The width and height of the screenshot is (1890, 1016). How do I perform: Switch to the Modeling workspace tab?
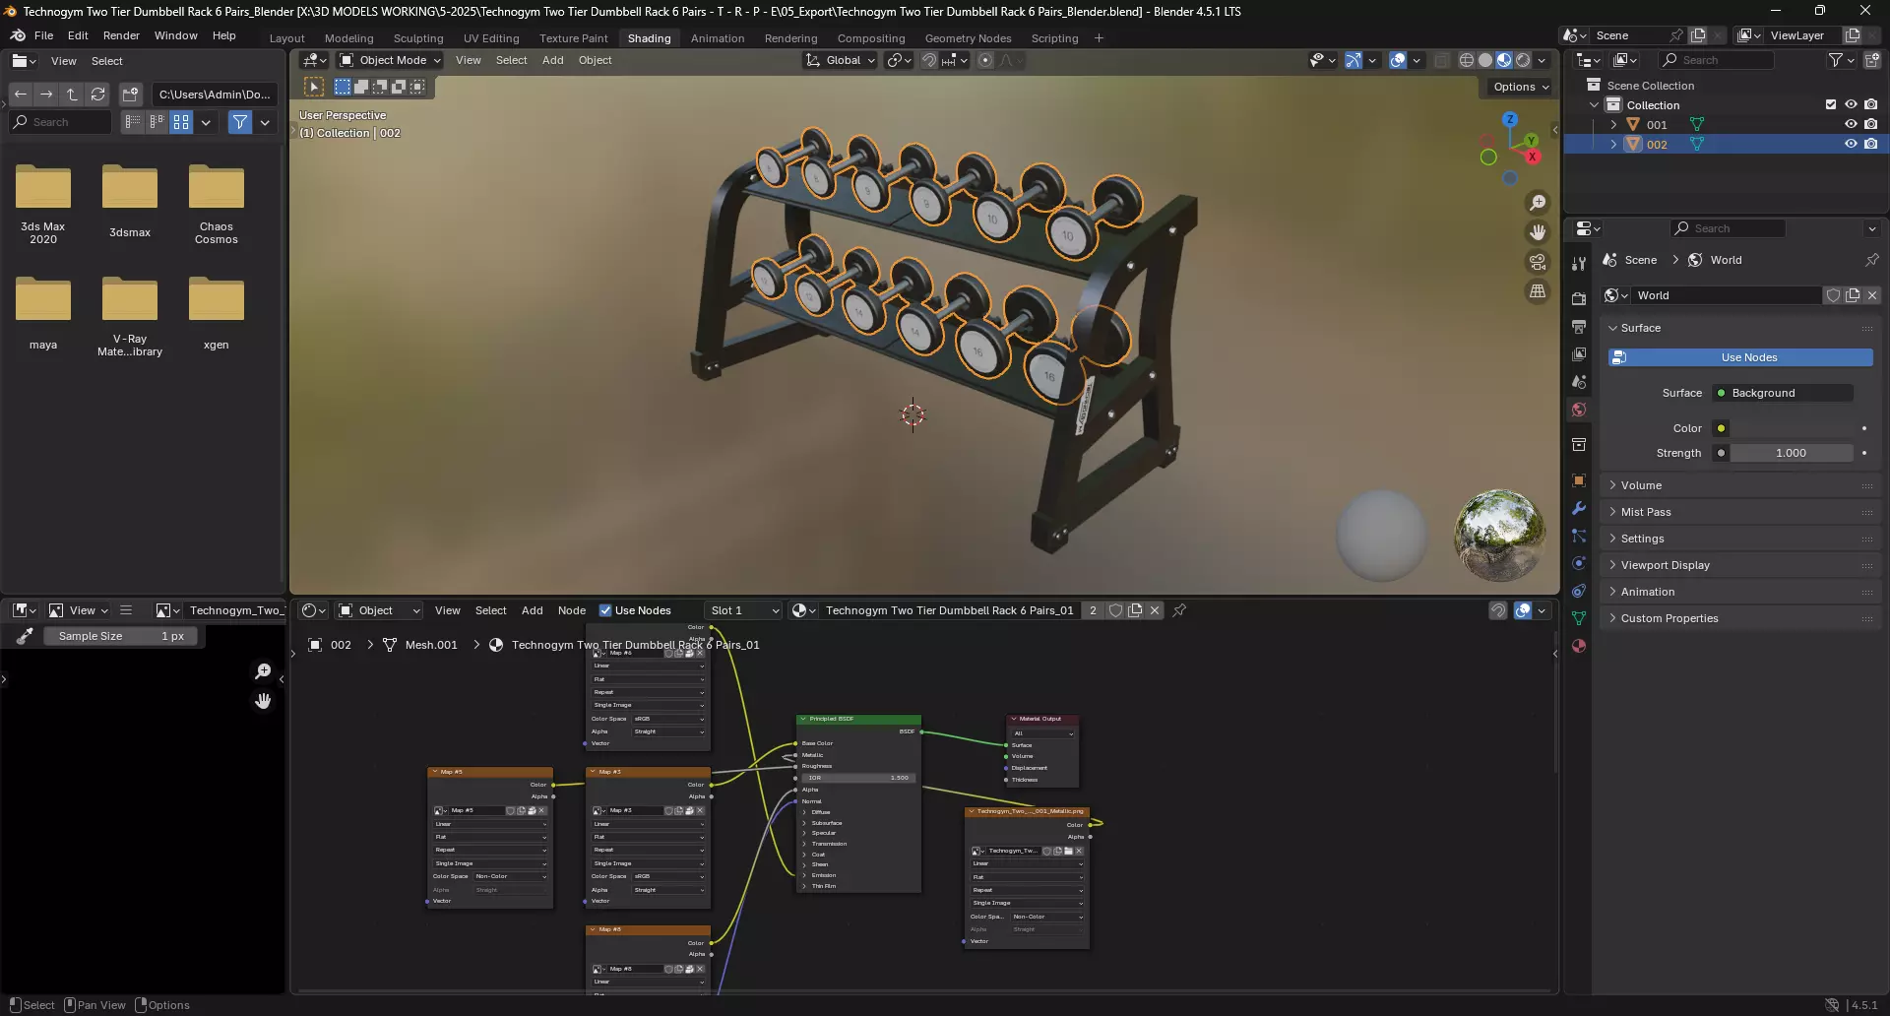click(x=349, y=38)
